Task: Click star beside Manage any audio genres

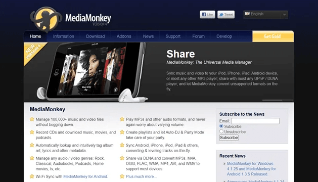Action: [x=32, y=158]
